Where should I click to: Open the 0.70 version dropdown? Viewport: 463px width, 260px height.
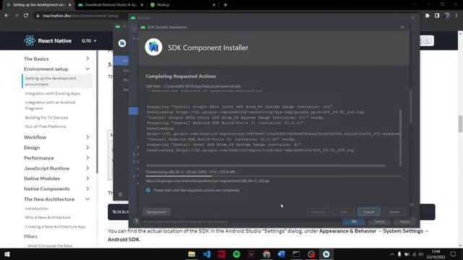[89, 40]
